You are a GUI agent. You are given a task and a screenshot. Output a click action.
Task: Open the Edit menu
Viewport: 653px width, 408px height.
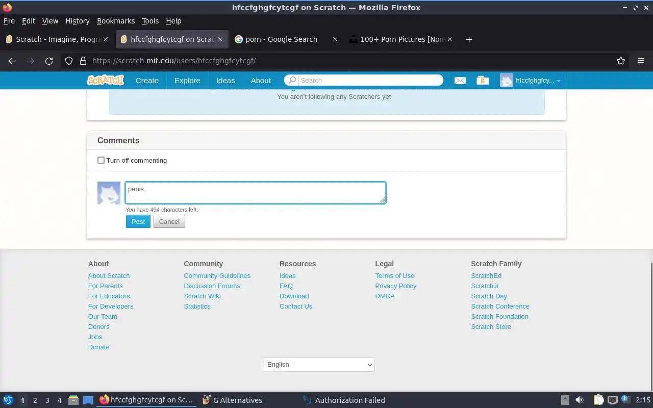pyautogui.click(x=29, y=21)
